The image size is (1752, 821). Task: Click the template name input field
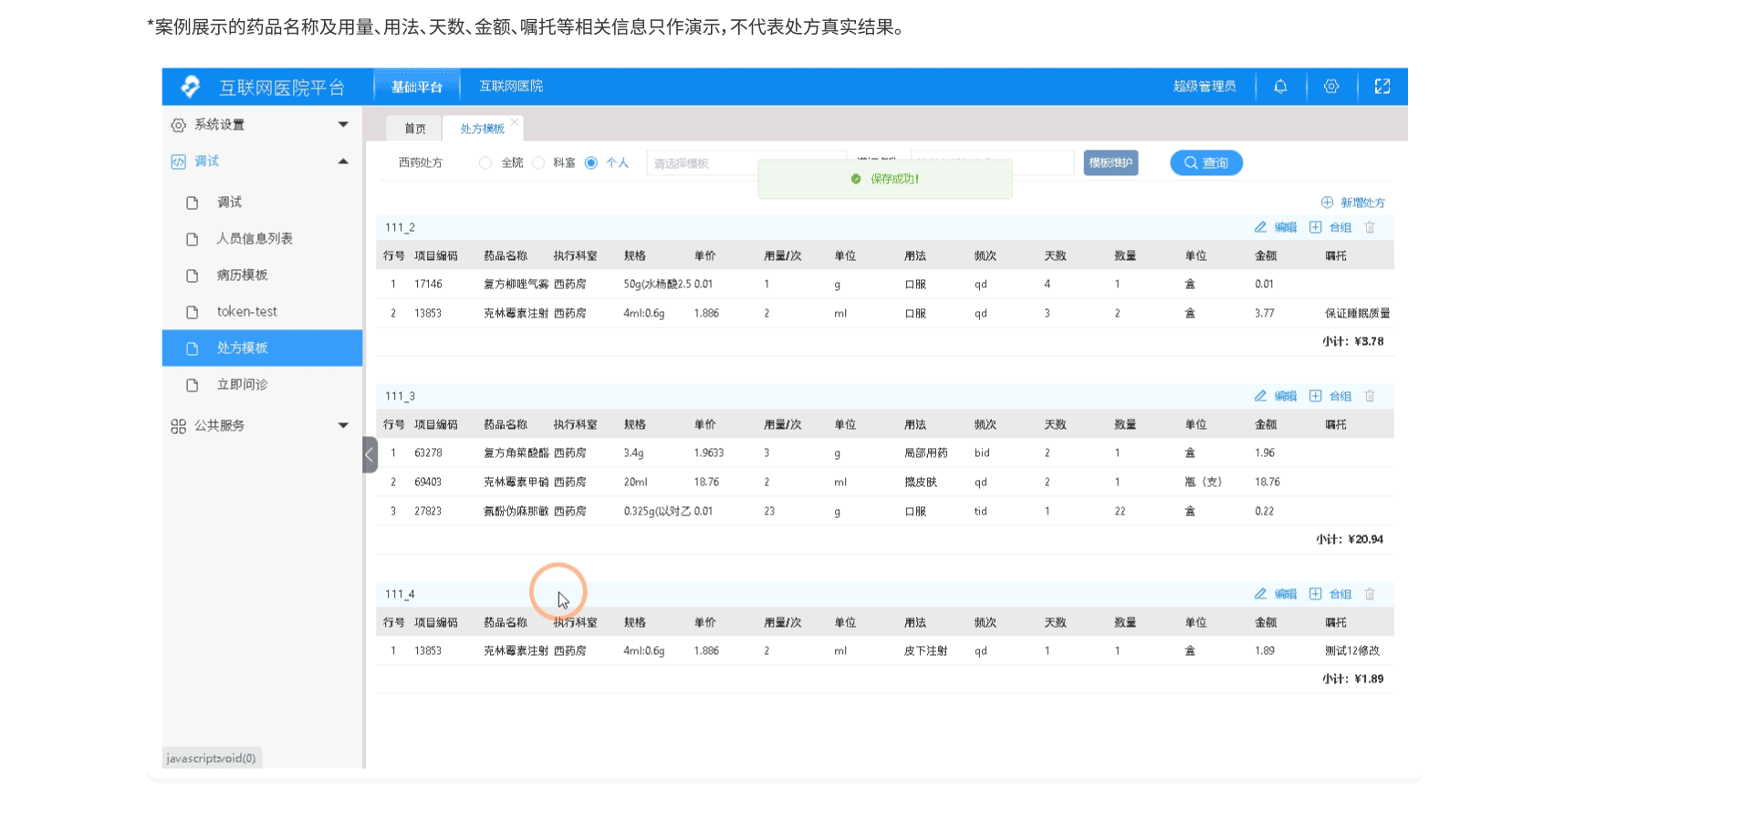pos(992,163)
